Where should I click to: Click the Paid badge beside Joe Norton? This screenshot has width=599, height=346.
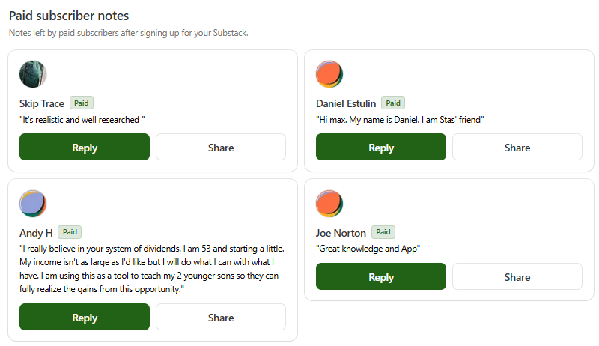tap(383, 232)
